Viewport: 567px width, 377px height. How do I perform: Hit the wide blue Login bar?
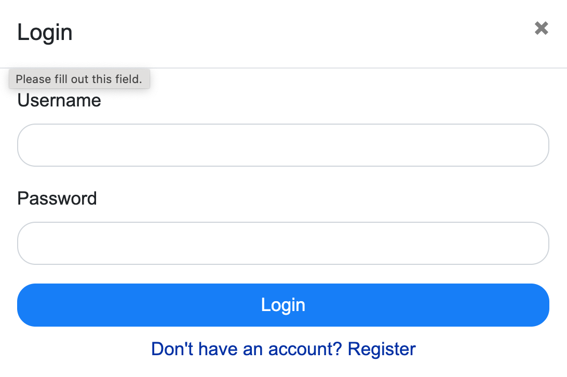(283, 305)
